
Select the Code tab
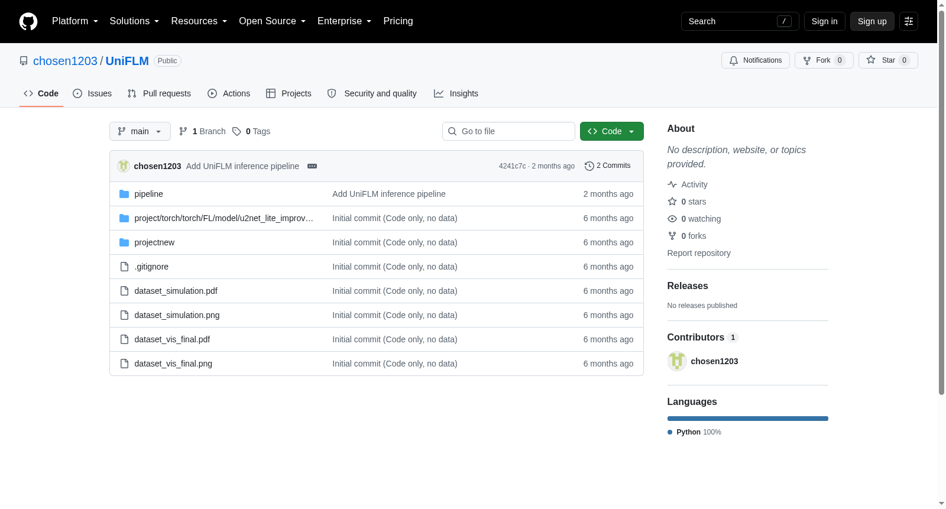click(x=41, y=93)
